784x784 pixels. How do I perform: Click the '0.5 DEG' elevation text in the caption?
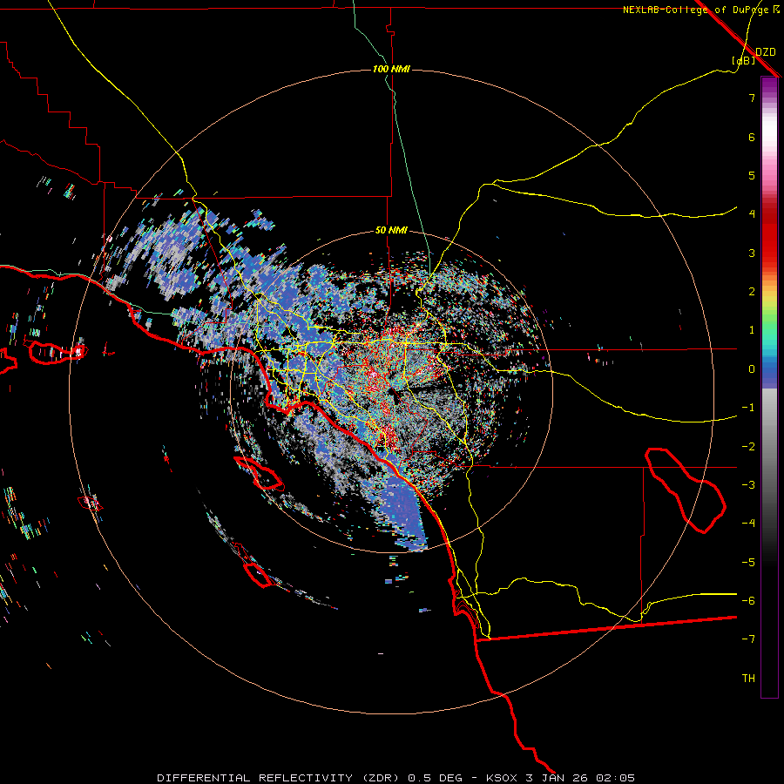coord(437,778)
